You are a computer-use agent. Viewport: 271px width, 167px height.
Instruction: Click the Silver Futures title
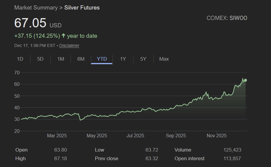pos(82,8)
